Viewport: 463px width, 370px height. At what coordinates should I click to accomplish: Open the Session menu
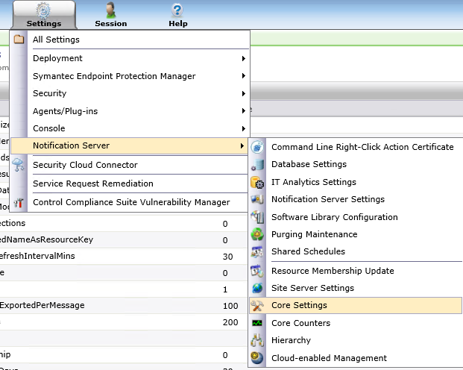110,14
